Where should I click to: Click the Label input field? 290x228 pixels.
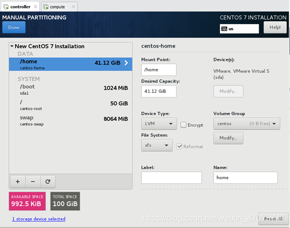(172, 177)
